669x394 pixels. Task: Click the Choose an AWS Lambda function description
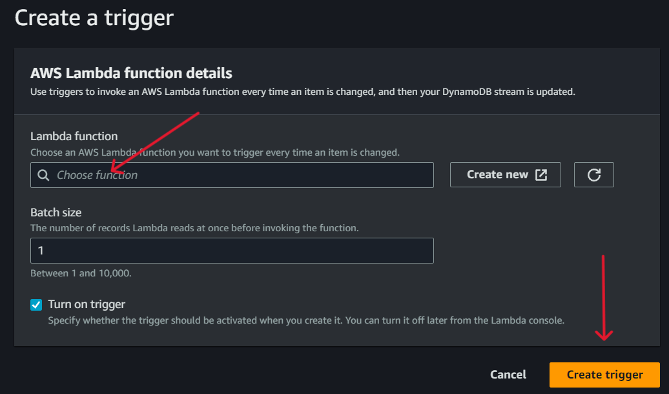tap(215, 152)
